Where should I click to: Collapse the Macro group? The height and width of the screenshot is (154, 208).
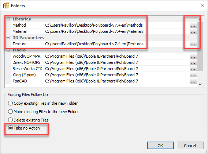pos(8,50)
